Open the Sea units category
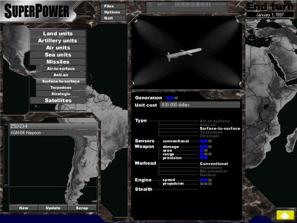The height and width of the screenshot is (223, 297). coord(58,55)
